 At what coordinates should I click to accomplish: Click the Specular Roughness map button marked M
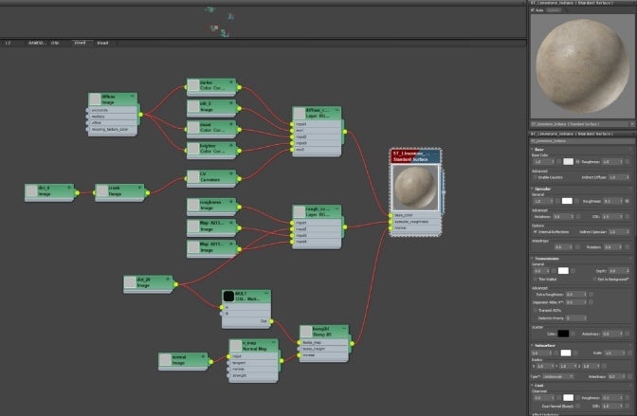point(628,201)
